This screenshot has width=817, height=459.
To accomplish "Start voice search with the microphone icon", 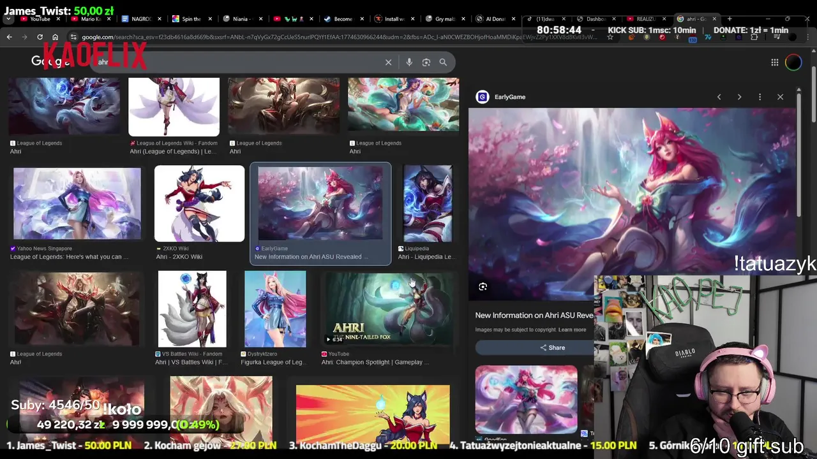I will [409, 62].
